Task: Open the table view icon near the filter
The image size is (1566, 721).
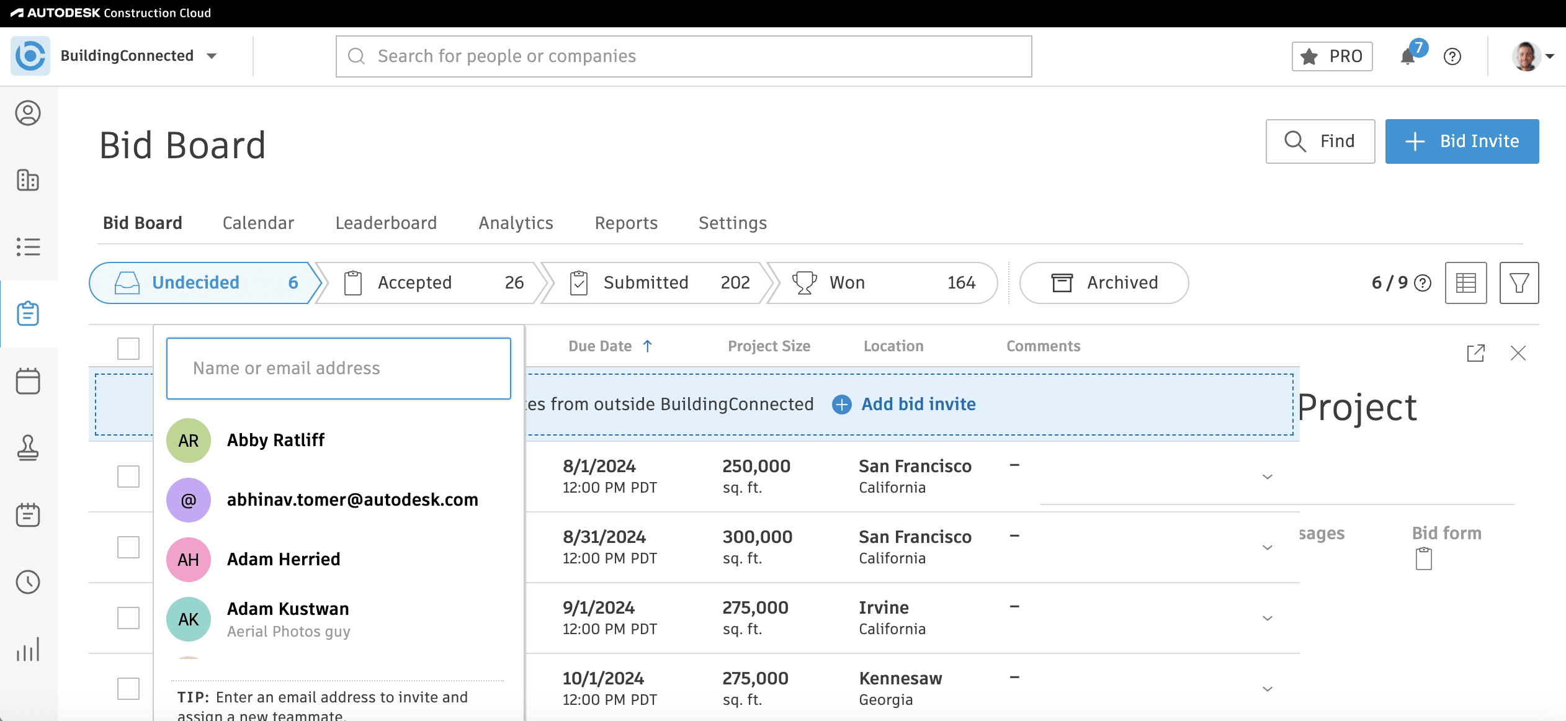Action: click(x=1466, y=283)
